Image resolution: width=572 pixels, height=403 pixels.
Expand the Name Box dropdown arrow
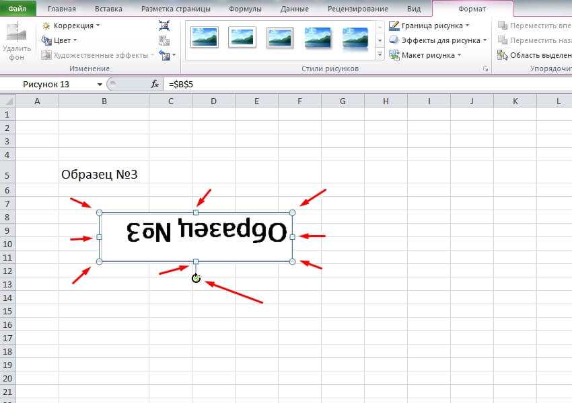tap(99, 85)
